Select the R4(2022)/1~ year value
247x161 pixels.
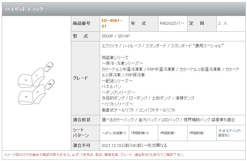tap(172, 23)
